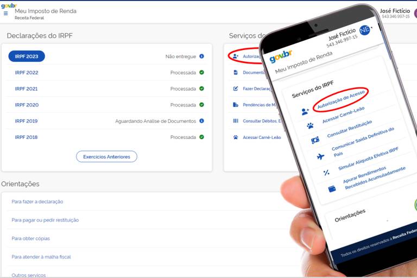The width and height of the screenshot is (417, 278).
Task: Open the Consultar Débitos service link
Action: (x=262, y=121)
